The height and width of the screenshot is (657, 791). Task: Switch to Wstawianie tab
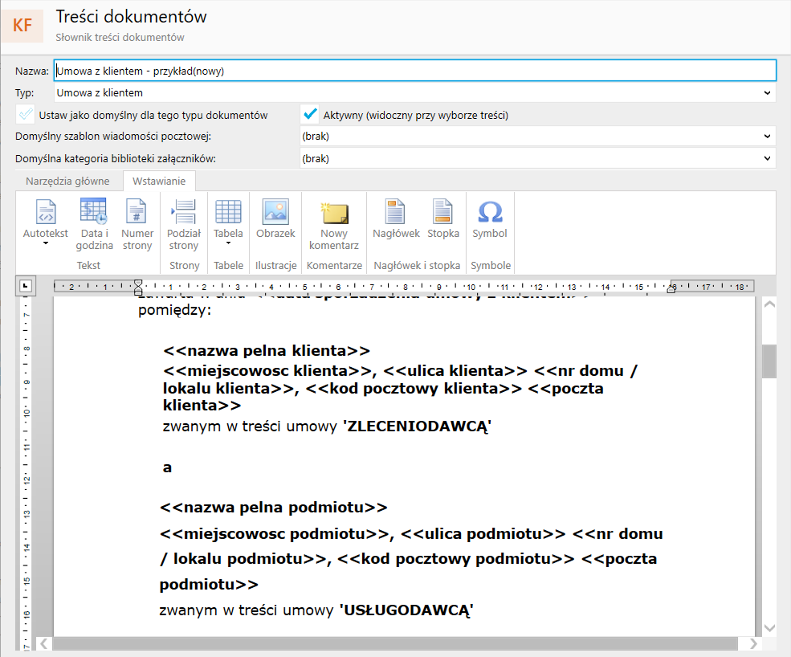(159, 182)
